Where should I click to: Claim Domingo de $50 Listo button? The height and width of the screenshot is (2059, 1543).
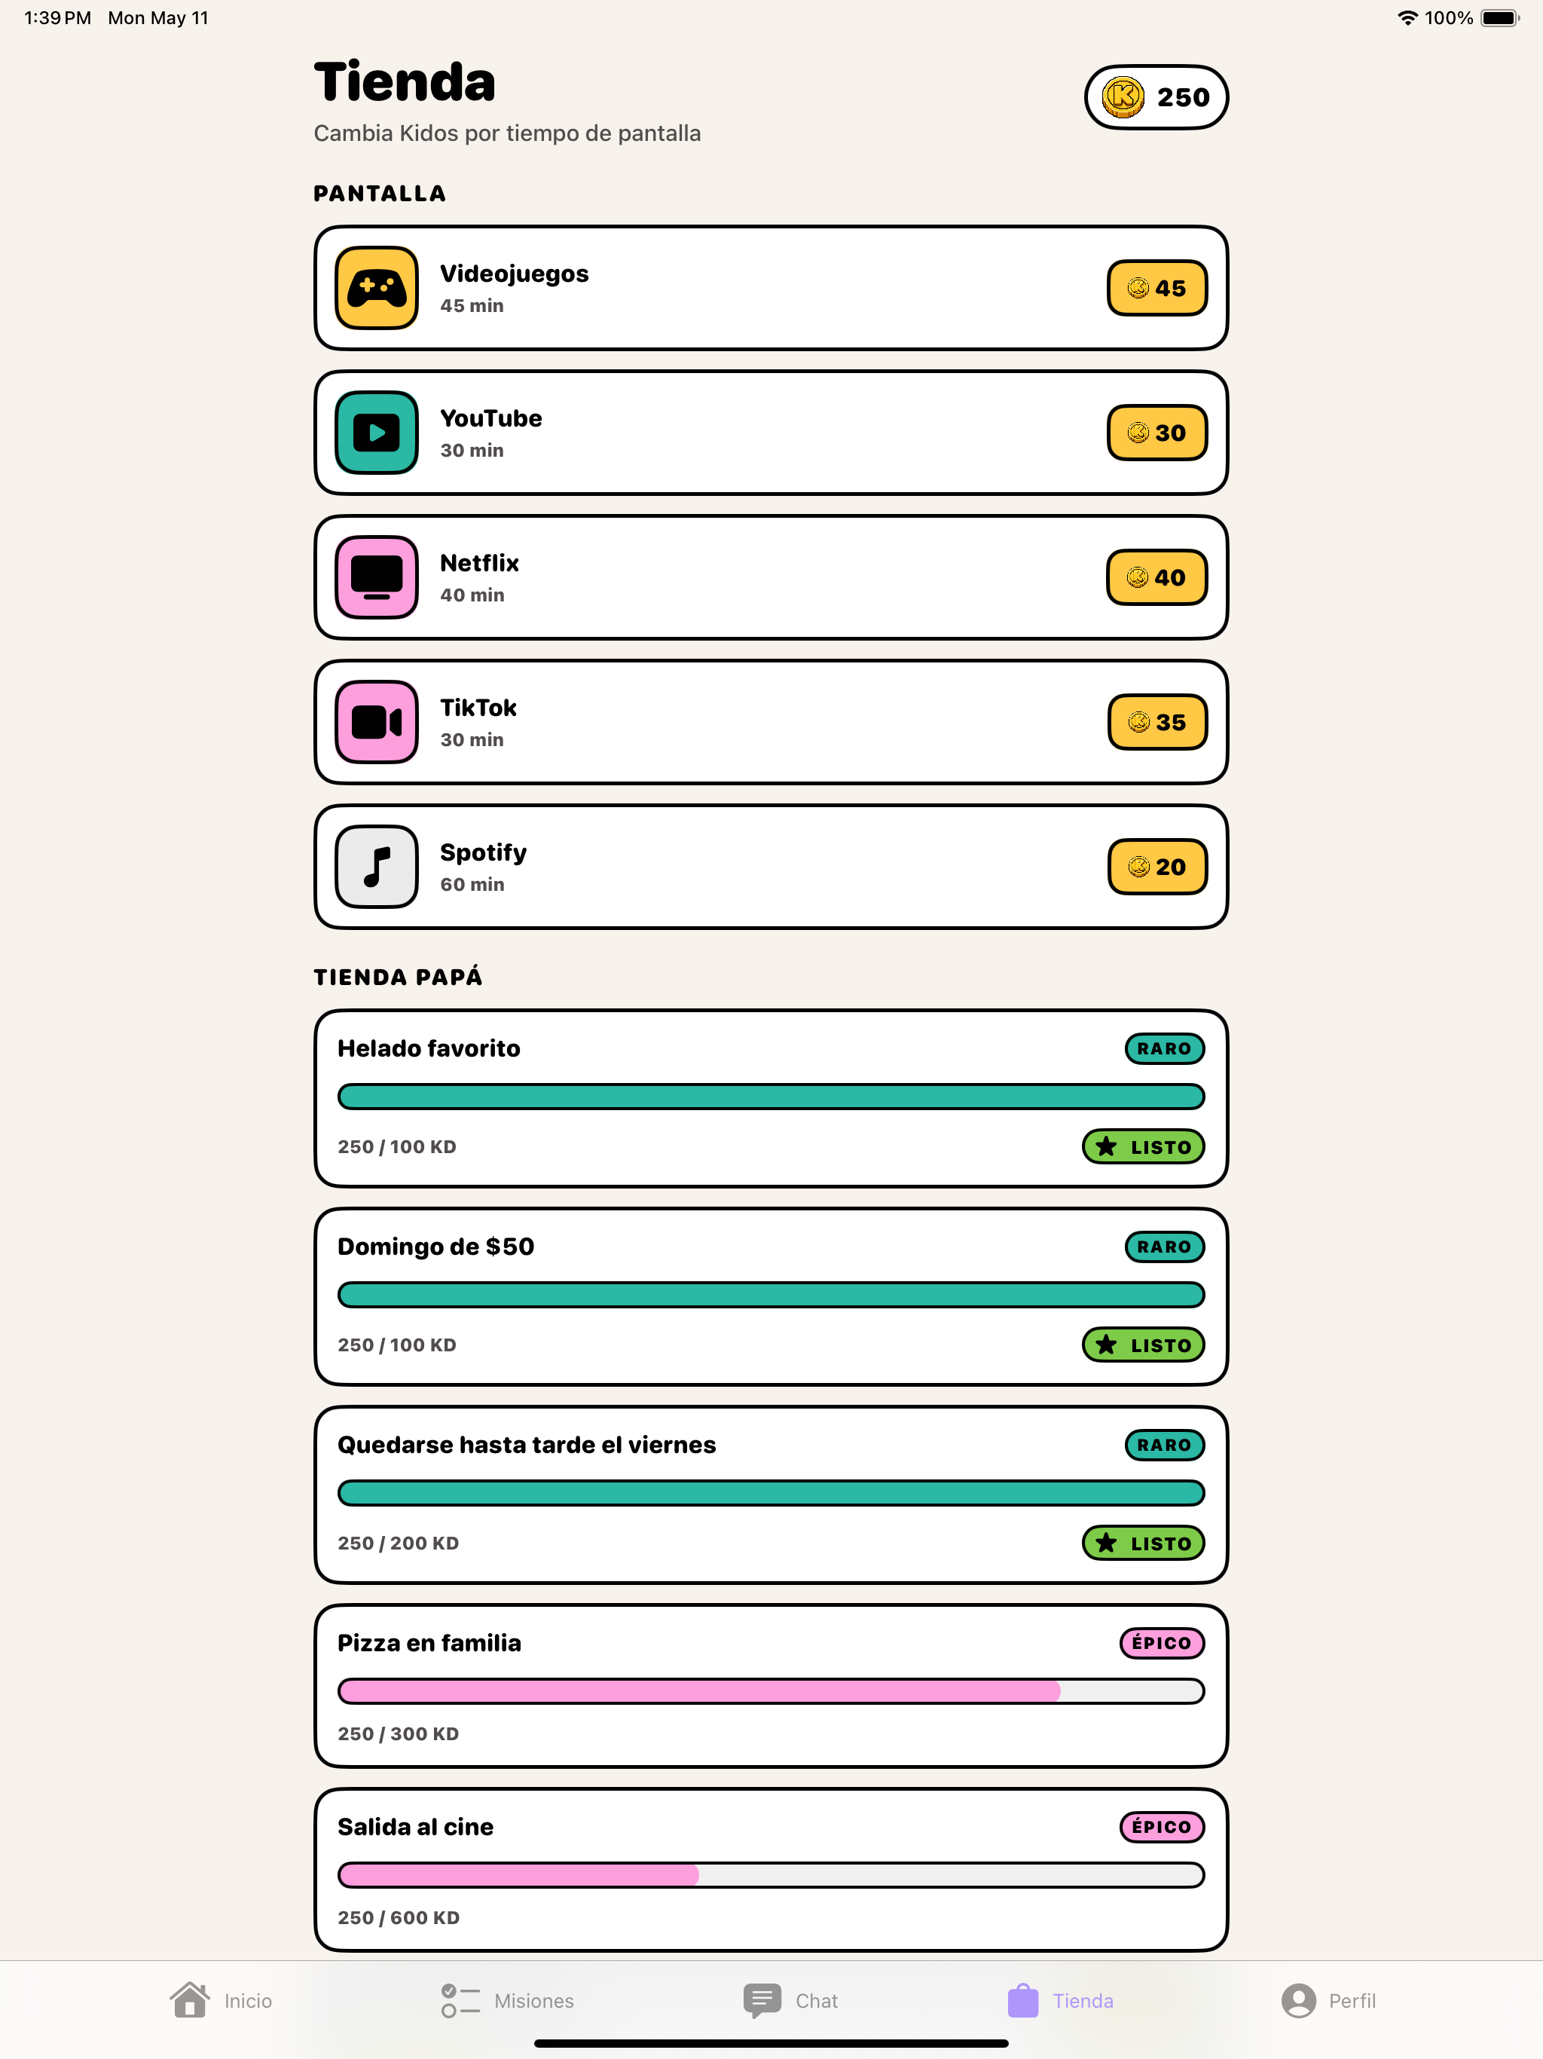1143,1345
